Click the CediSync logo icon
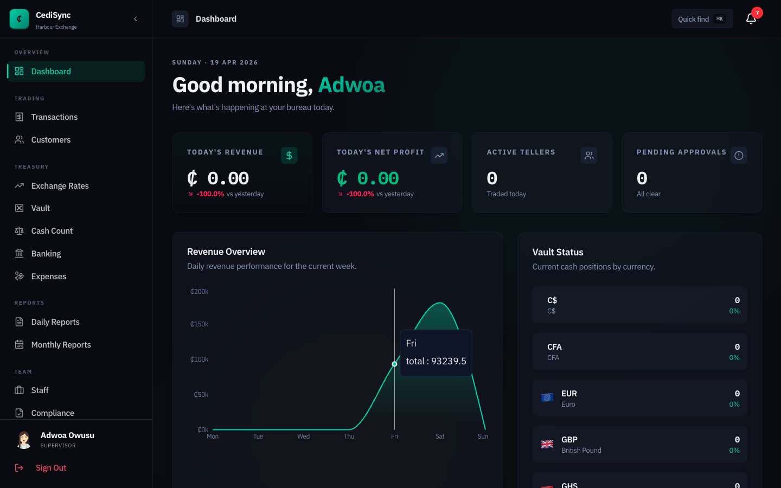 pyautogui.click(x=19, y=19)
